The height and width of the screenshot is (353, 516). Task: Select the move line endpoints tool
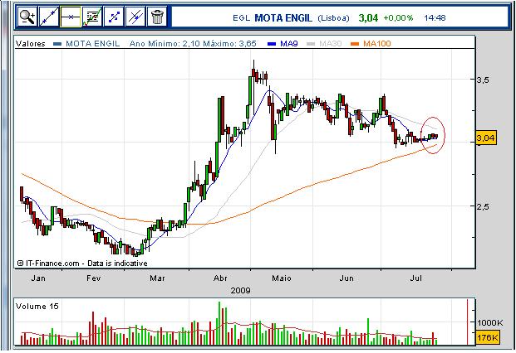click(x=114, y=17)
